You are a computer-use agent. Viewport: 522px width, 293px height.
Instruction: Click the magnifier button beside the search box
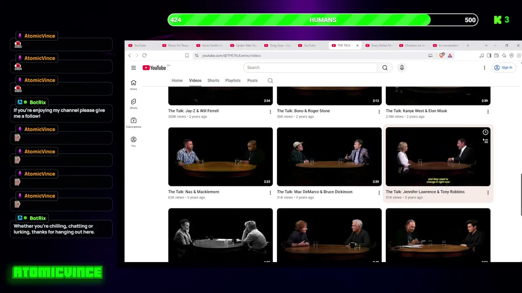tap(385, 68)
